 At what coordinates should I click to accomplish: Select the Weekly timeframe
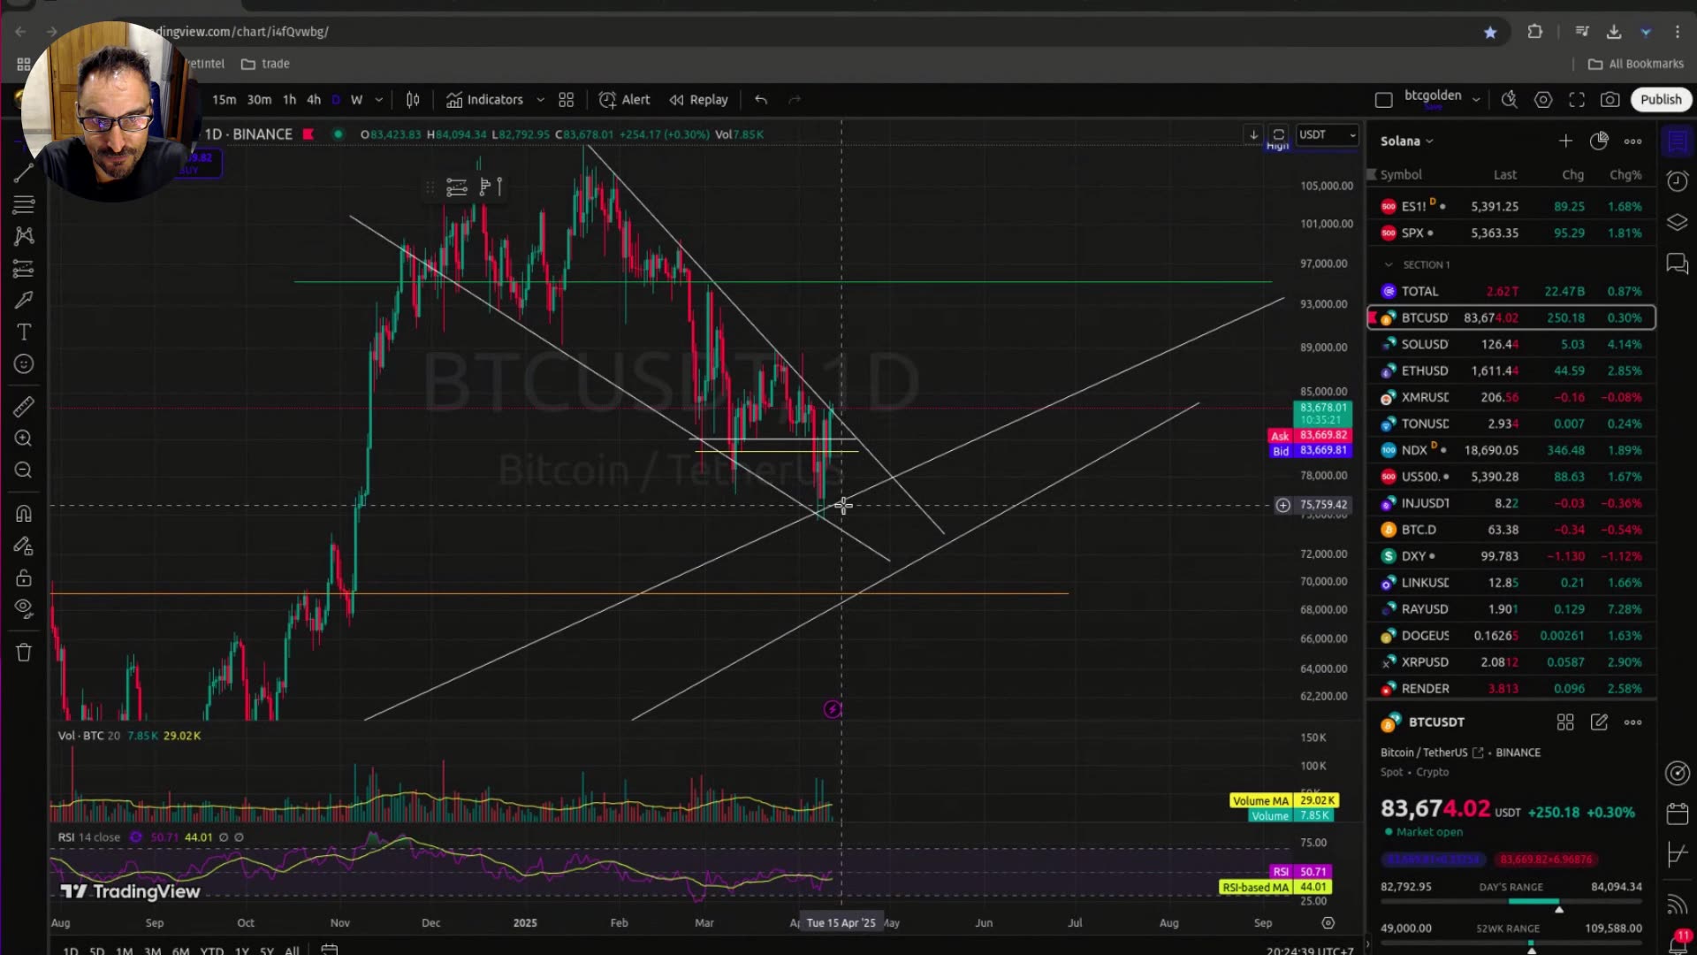coord(356,99)
